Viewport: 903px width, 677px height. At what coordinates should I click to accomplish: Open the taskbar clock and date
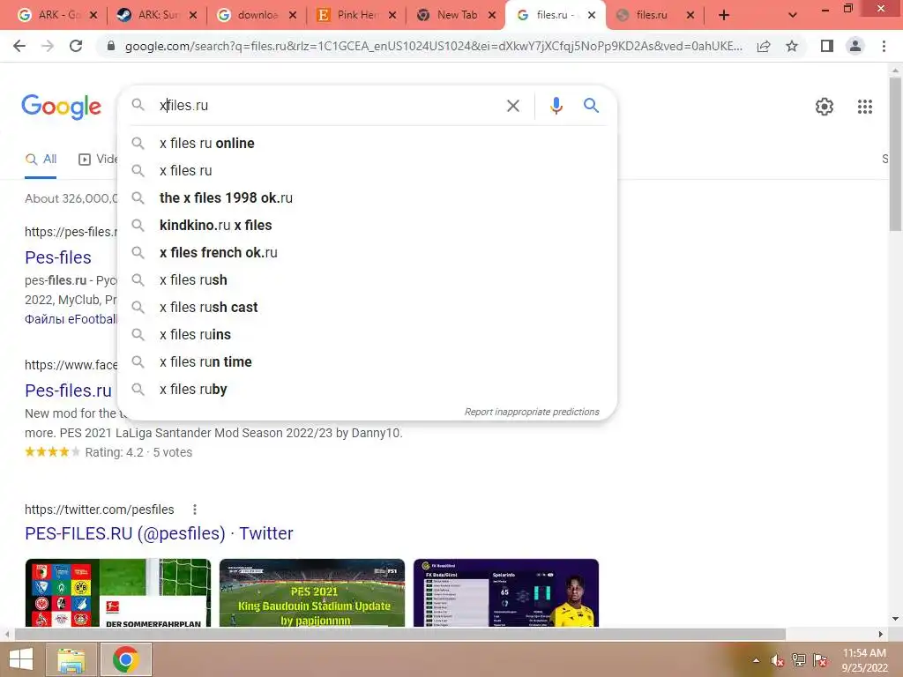864,660
